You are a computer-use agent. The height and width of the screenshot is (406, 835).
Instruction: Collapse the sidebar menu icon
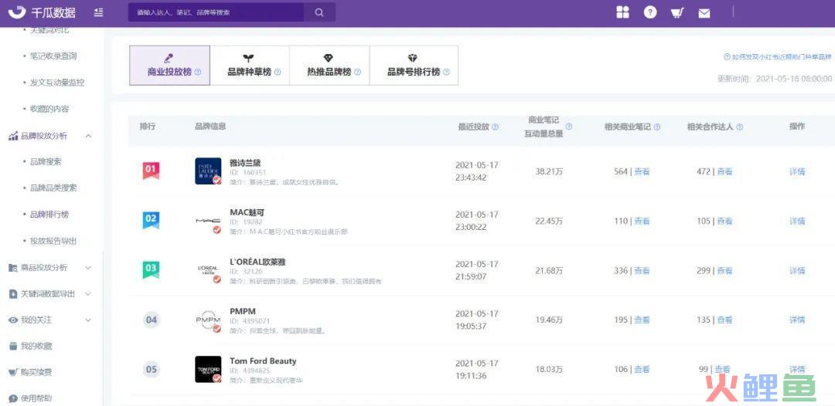pos(98,12)
